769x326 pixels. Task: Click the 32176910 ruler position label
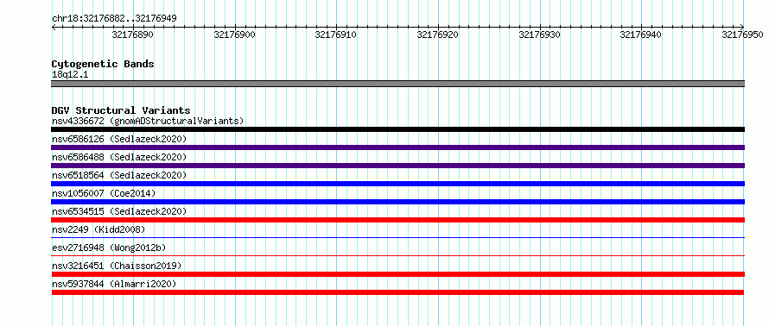(336, 34)
